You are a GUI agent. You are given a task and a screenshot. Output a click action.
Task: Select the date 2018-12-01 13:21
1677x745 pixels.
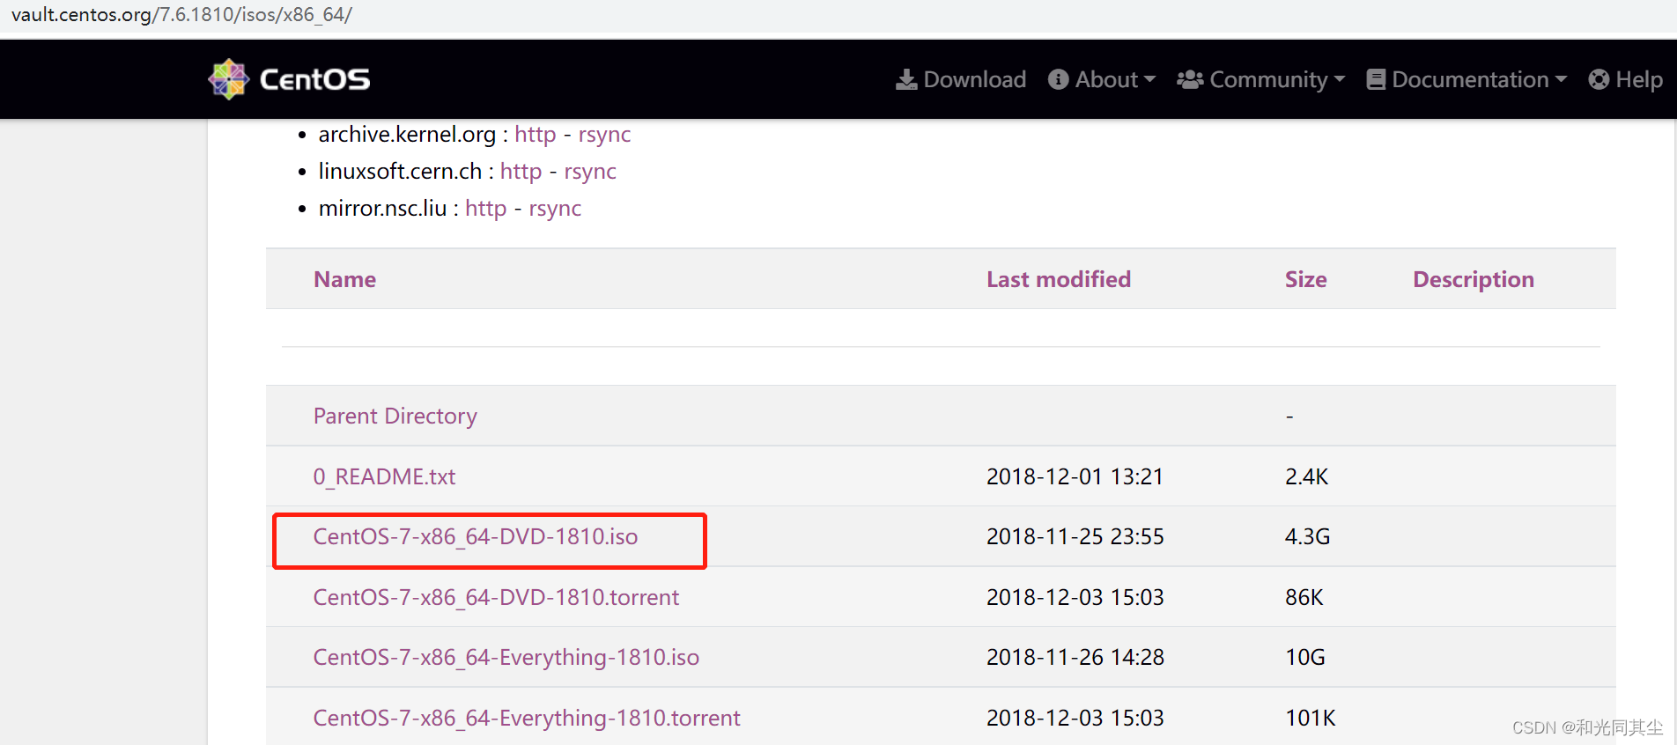tap(1075, 476)
